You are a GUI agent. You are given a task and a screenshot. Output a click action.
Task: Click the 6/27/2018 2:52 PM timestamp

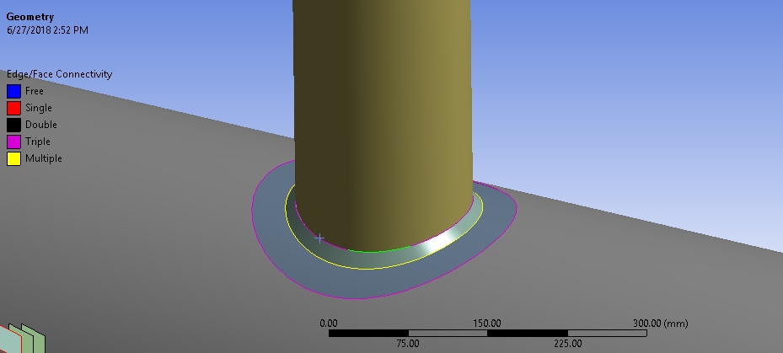pos(47,30)
